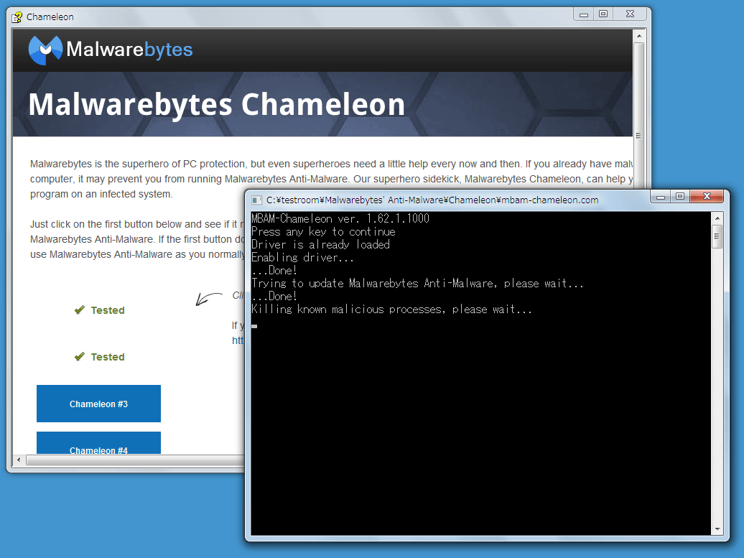The width and height of the screenshot is (744, 558).
Task: Click the Malwarebytes logo in header
Action: [111, 50]
